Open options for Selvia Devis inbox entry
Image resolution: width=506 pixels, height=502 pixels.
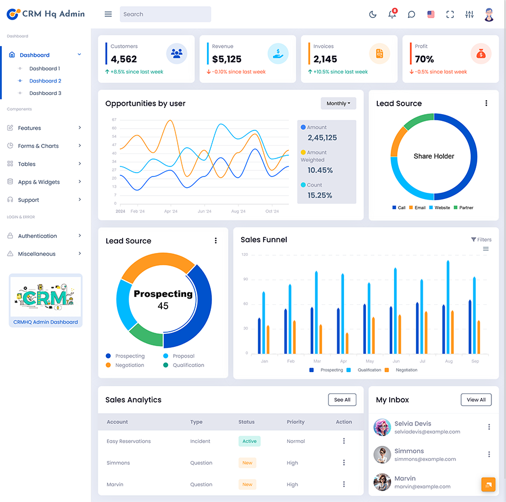pyautogui.click(x=489, y=427)
